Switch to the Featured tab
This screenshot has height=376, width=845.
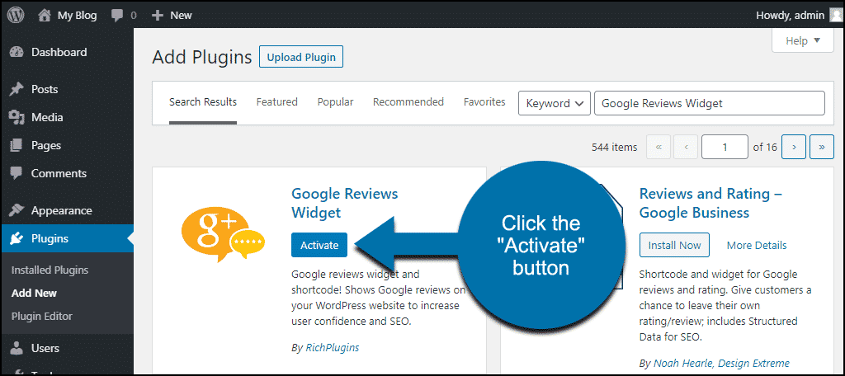pyautogui.click(x=277, y=101)
